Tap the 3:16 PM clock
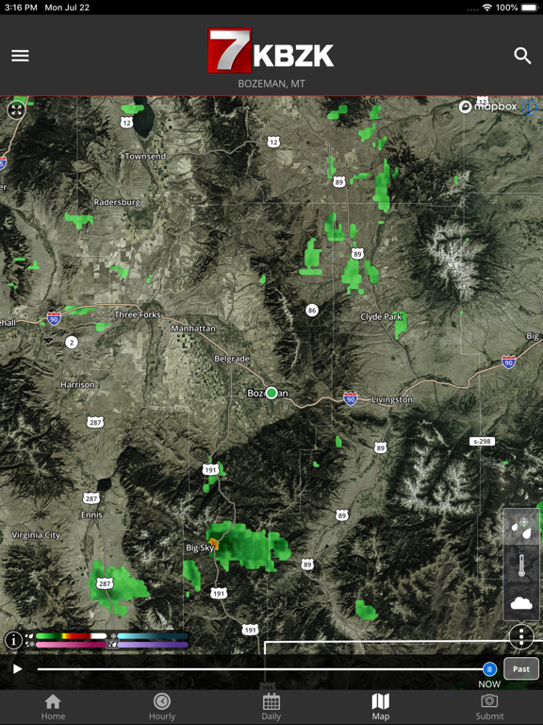543x725 pixels. [21, 8]
